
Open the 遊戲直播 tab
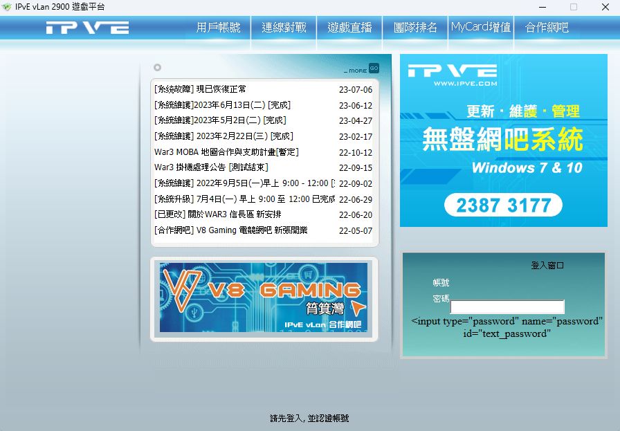point(349,27)
